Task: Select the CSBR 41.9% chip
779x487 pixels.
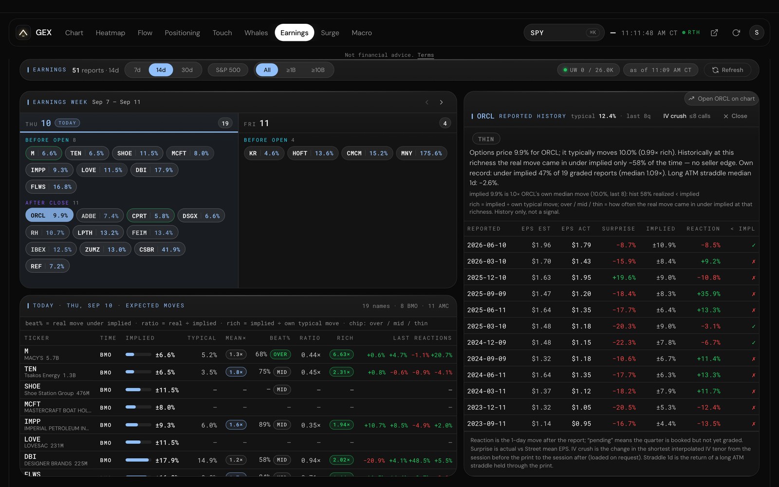Action: point(160,249)
